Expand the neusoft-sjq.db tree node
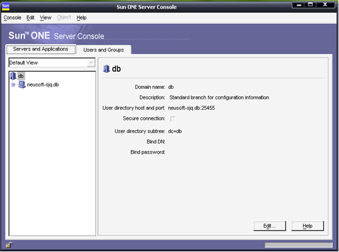 (x=13, y=85)
